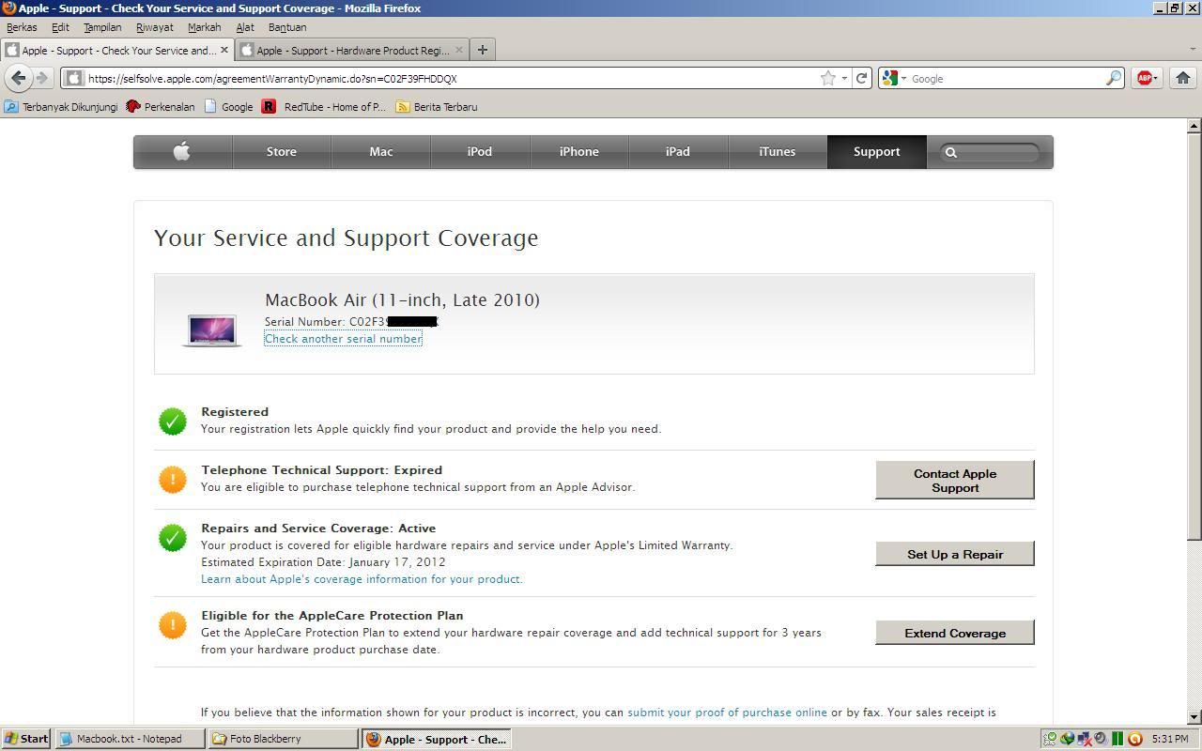
Task: Switch to the Hardware Product Registration tab
Action: 352,50
